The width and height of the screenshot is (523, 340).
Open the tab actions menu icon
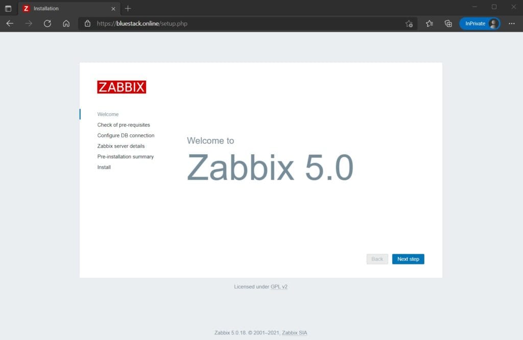click(x=8, y=8)
